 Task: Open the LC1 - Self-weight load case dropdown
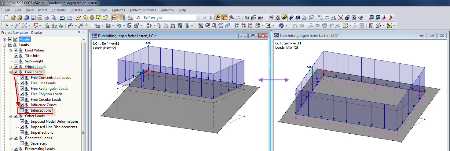tap(198, 18)
